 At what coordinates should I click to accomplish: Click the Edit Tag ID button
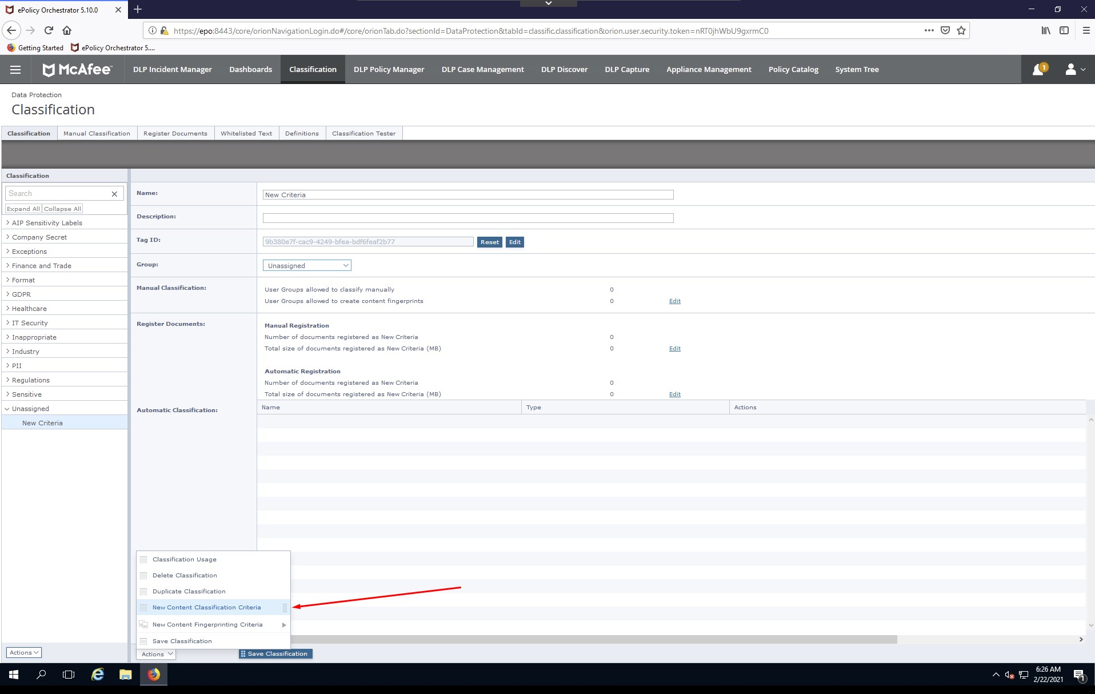point(515,242)
